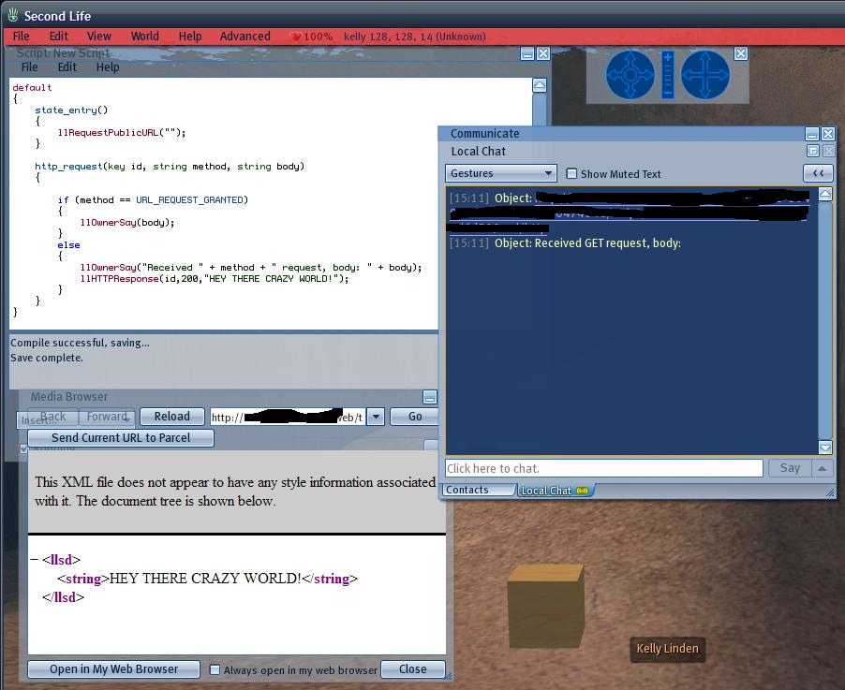The width and height of the screenshot is (845, 690).
Task: Click the Second Life hand logo
Action: pyautogui.click(x=13, y=15)
